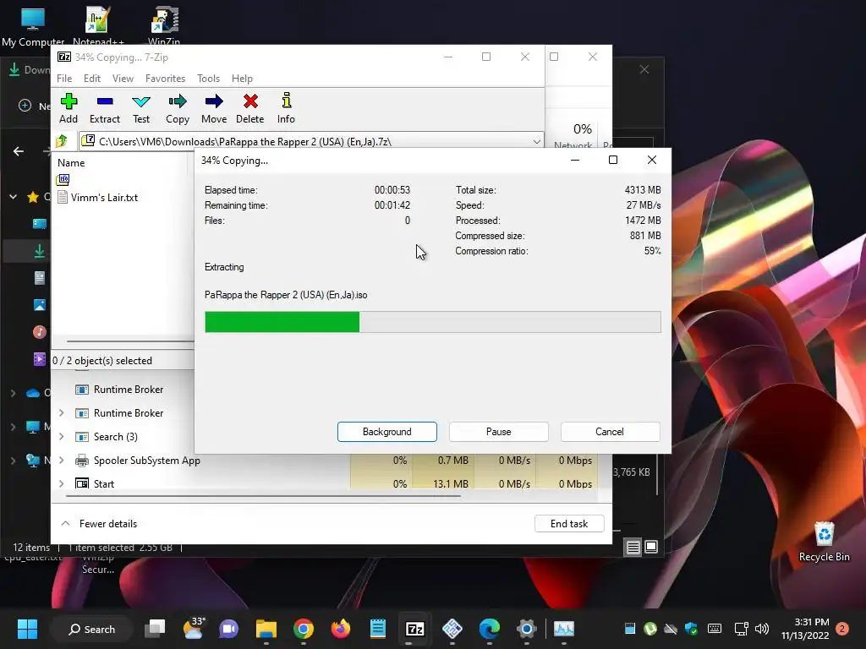
Task: Open the My Computer desktop icon
Action: (x=33, y=25)
